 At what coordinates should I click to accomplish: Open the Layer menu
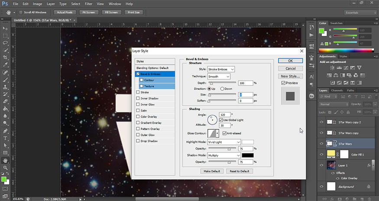51,4
